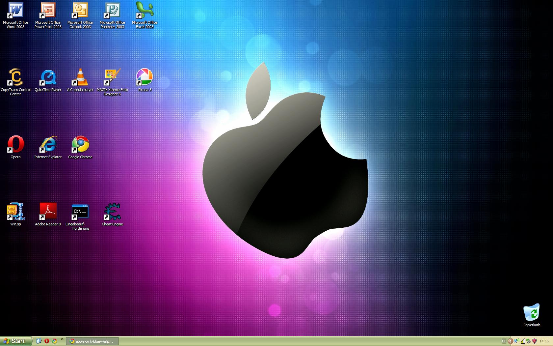
Task: Select the Cheat Engine desktop icon
Action: pos(112,215)
